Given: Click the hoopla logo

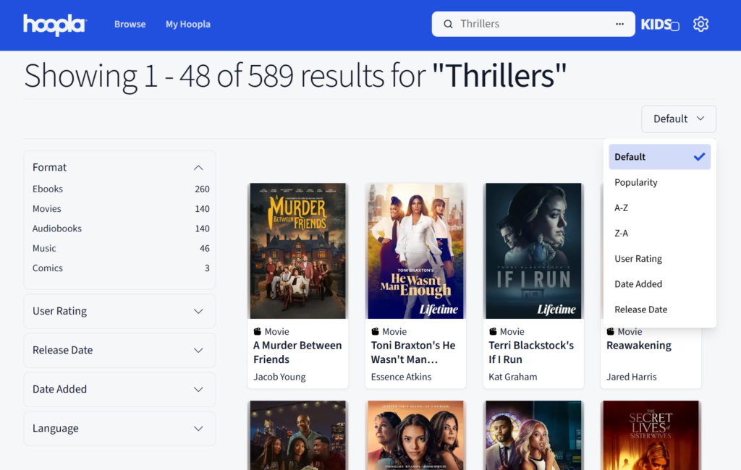Looking at the screenshot, I should (54, 24).
